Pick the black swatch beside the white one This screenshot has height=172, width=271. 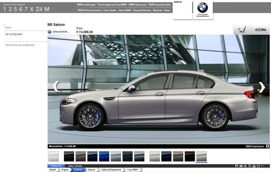tap(69, 156)
